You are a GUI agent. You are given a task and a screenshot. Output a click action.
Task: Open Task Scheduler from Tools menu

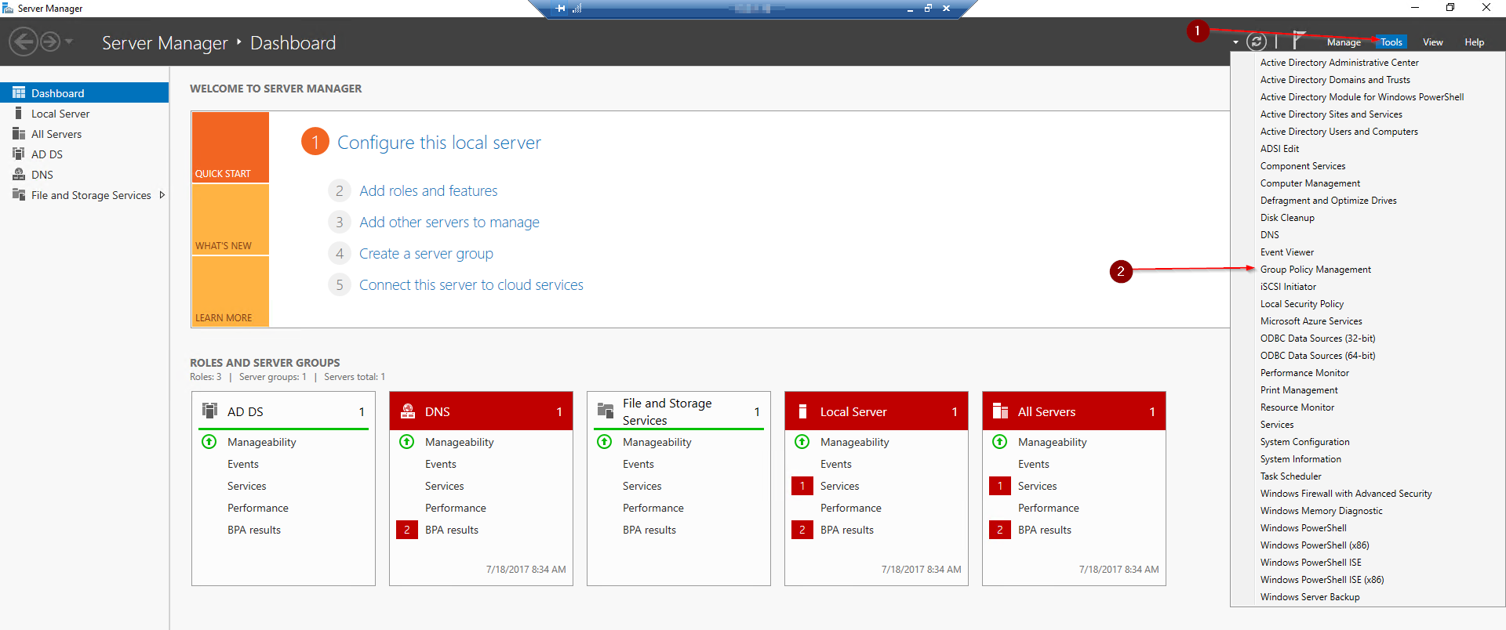click(x=1291, y=476)
